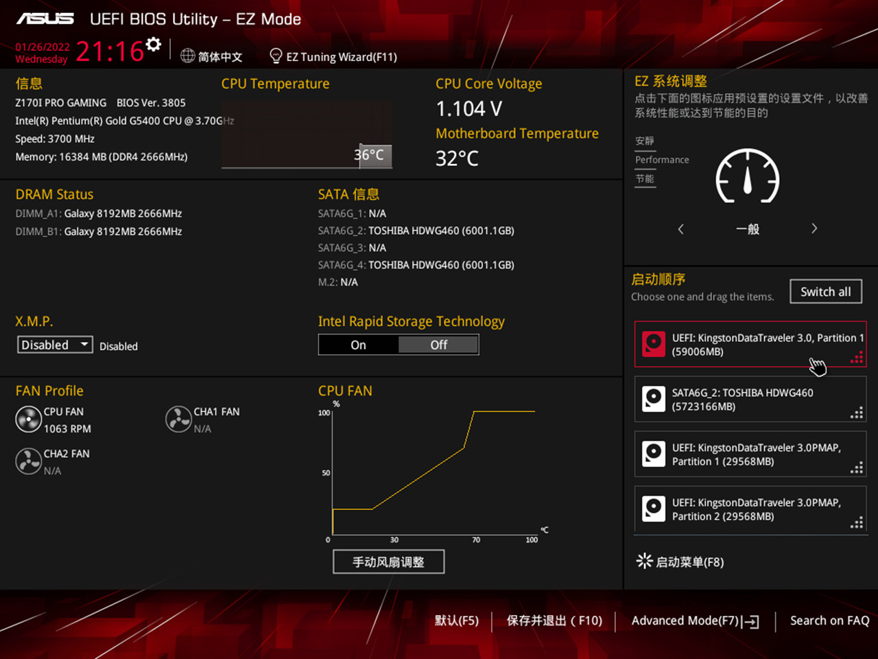Click disk icon of KingstonDataTraveler 3.0 (59006MB)

coord(654,344)
